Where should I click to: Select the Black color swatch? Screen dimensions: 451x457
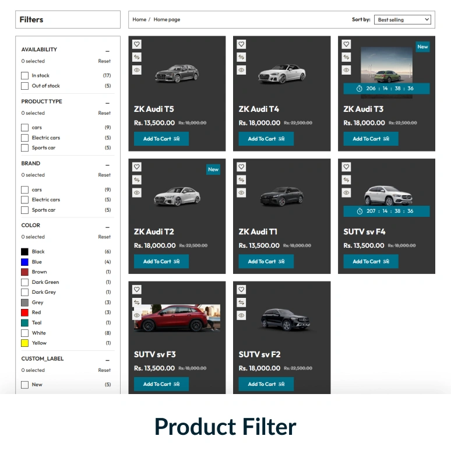24,252
